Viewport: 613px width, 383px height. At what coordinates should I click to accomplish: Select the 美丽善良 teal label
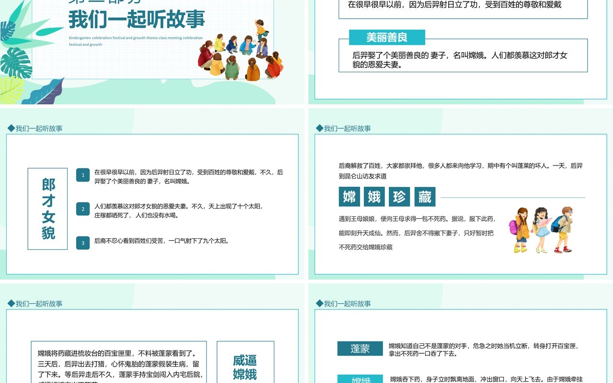pos(387,37)
